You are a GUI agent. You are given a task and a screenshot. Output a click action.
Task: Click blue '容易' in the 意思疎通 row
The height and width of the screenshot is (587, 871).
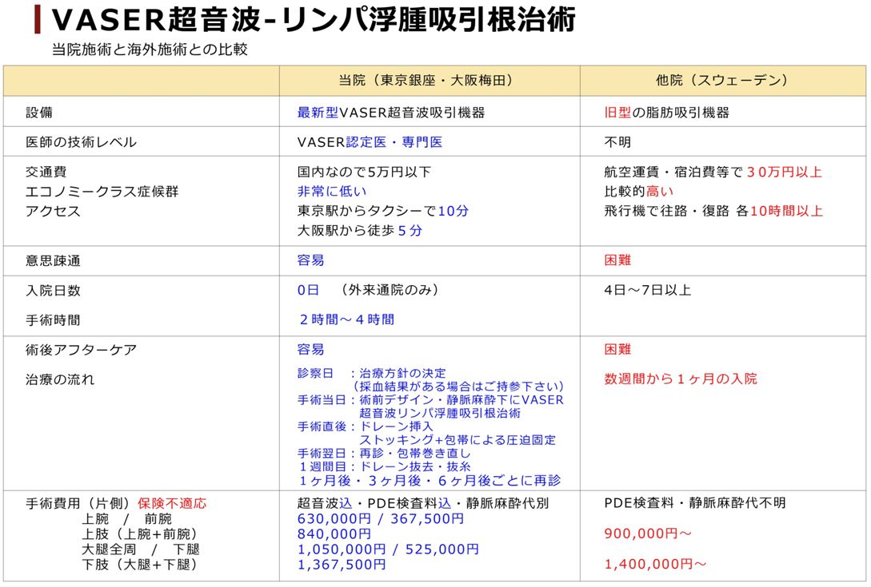(310, 260)
